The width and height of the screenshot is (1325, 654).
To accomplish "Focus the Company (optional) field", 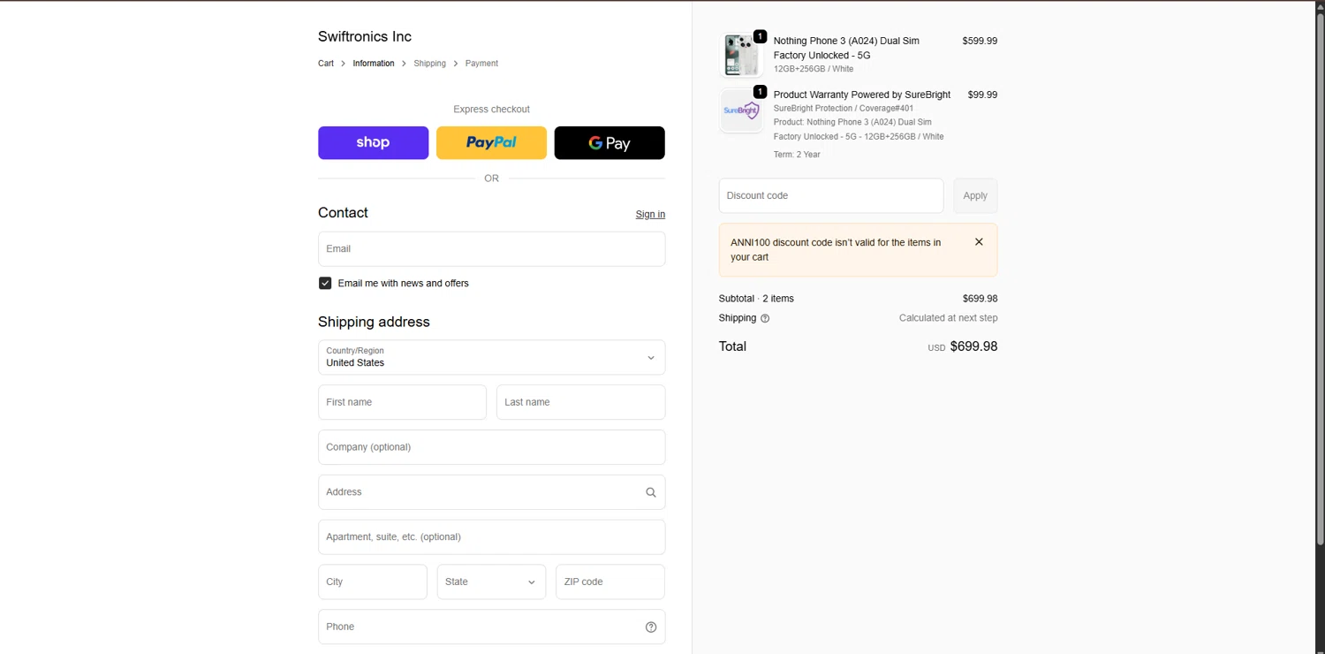I will click(x=491, y=447).
